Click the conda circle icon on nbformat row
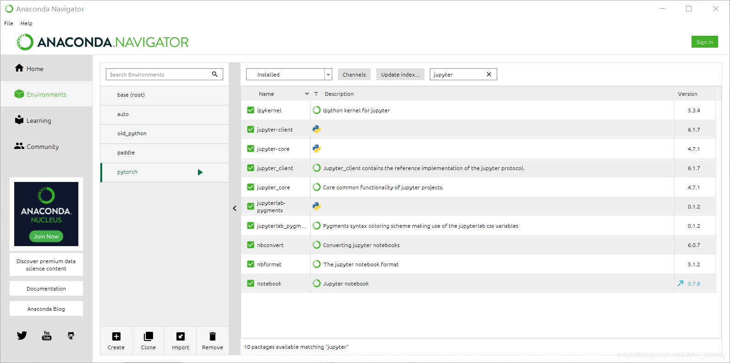This screenshot has height=363, width=730. [317, 264]
